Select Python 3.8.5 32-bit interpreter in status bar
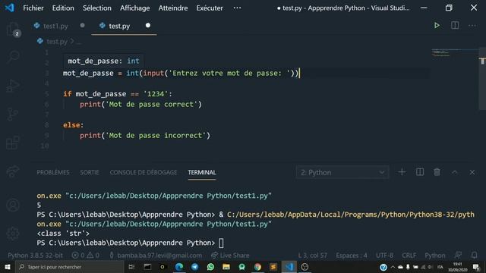The image size is (486, 273). (x=35, y=255)
